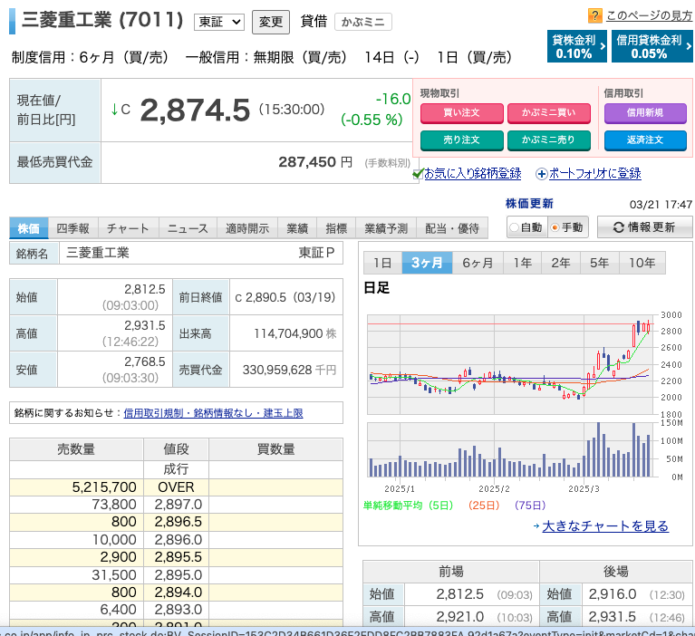Image resolution: width=695 pixels, height=636 pixels.
Task: Click かぶミニ買い button
Action: tap(549, 113)
